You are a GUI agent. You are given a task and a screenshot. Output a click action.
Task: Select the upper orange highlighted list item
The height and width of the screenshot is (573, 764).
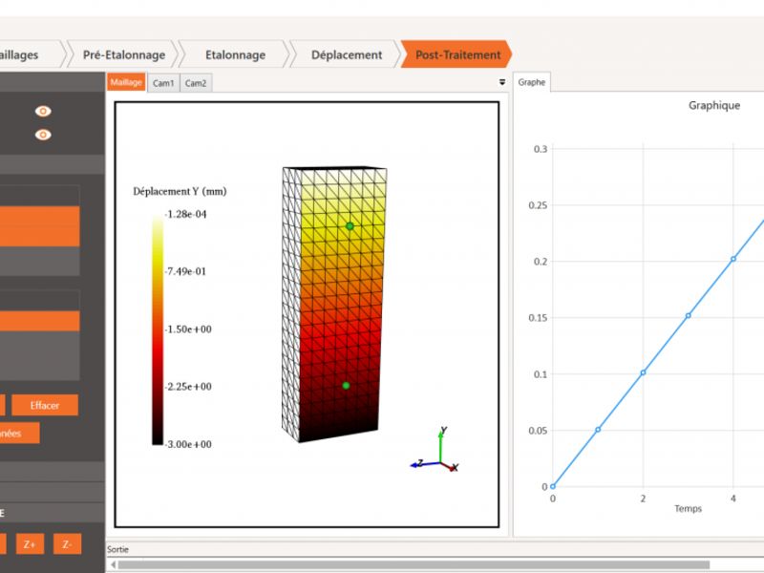pos(39,226)
